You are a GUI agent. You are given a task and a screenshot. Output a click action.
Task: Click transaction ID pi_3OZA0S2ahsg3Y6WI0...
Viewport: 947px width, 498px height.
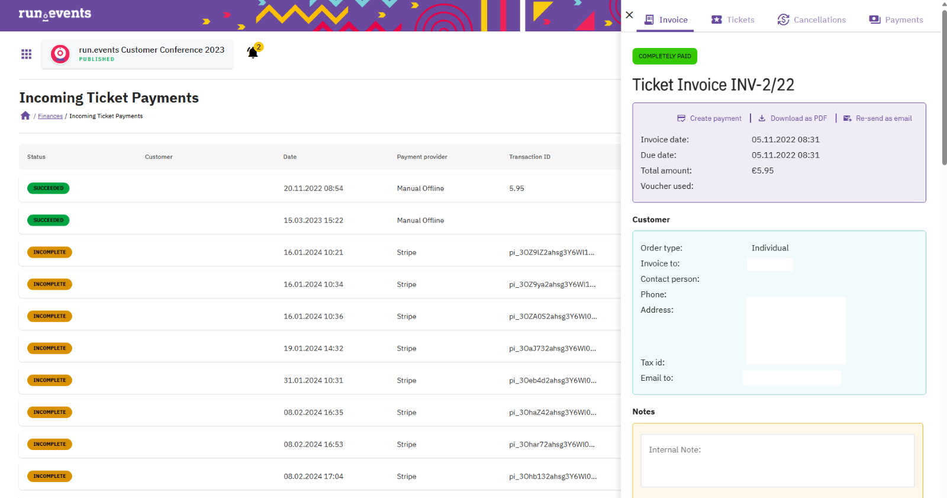point(553,316)
